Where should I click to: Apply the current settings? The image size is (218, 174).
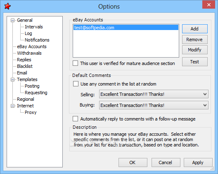198,162
